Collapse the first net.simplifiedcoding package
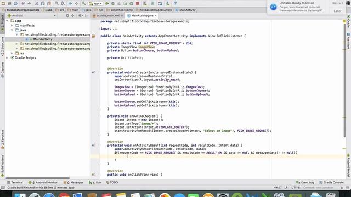Image resolution: width=351 pixels, height=197 pixels. pyautogui.click(x=17, y=34)
